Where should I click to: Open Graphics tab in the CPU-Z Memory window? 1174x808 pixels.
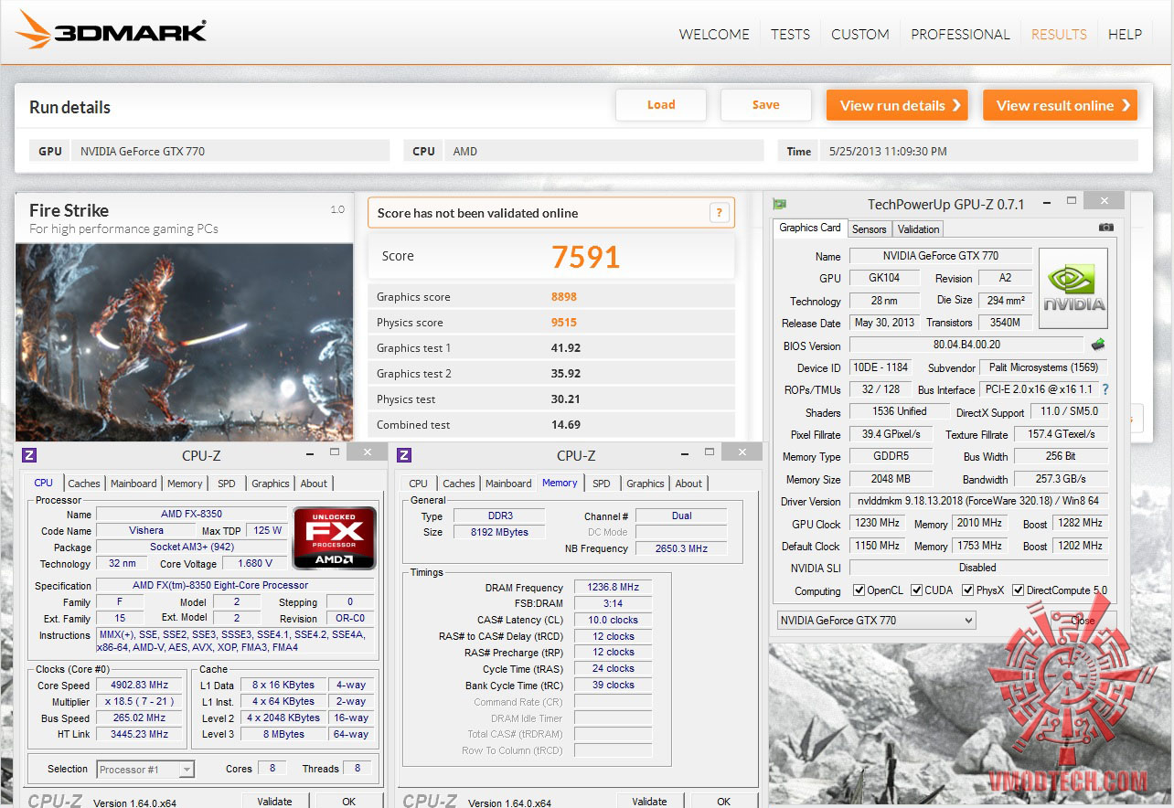click(x=646, y=484)
